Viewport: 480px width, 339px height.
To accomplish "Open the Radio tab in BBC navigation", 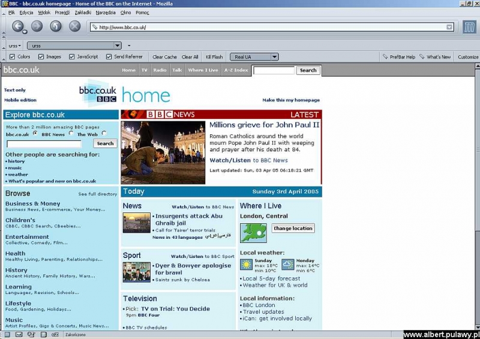I will (x=160, y=70).
